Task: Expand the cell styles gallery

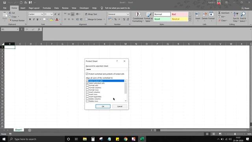Action: pyautogui.click(x=190, y=20)
